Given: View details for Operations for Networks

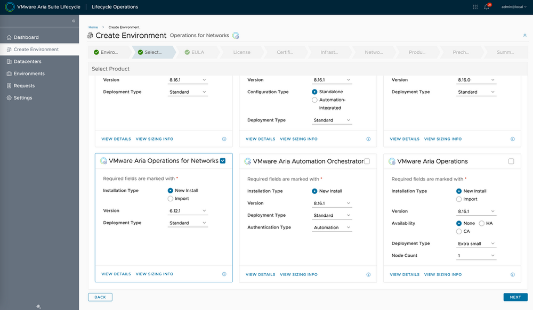Looking at the screenshot, I should (116, 274).
